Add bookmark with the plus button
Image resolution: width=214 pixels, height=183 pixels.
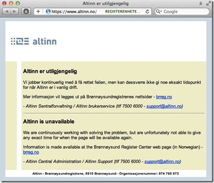click(x=38, y=12)
